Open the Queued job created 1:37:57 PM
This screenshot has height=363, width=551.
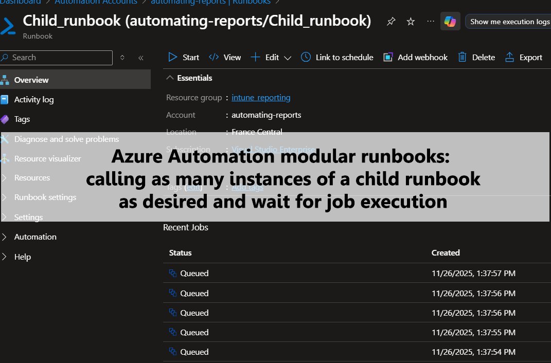tap(357, 273)
